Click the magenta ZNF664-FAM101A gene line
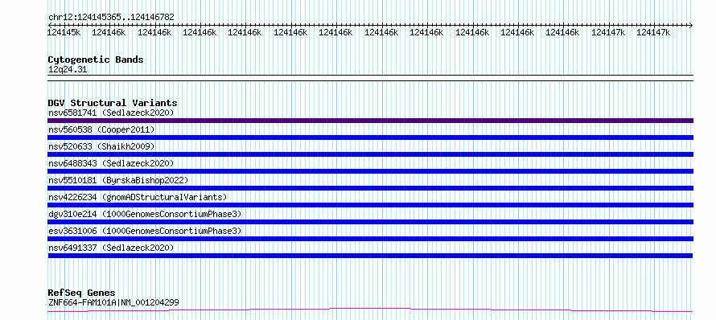The width and height of the screenshot is (716, 320). point(370,310)
